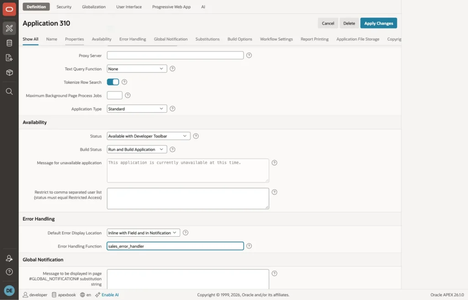Image resolution: width=468 pixels, height=300 pixels.
Task: Switch to Definition tab
Action: pos(36,6)
